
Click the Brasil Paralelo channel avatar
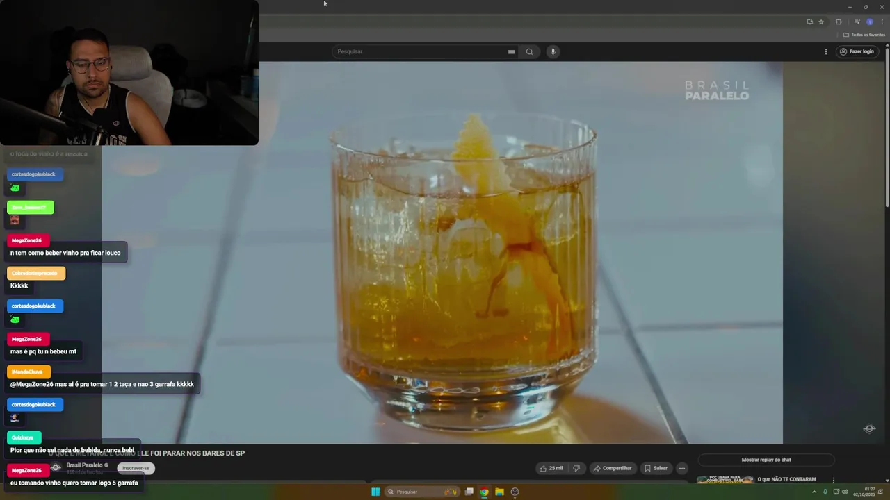[x=56, y=467]
